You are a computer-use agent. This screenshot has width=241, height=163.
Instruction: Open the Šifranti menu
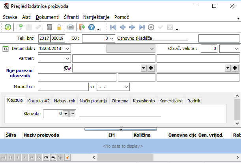click(71, 17)
